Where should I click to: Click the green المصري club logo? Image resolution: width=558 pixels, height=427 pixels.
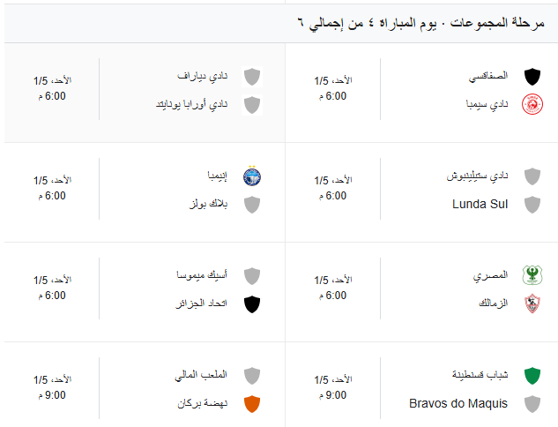tap(532, 276)
